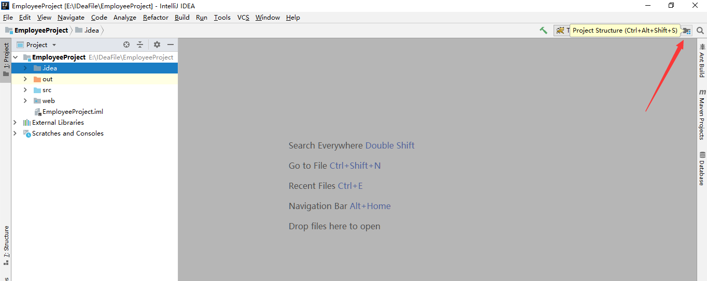The width and height of the screenshot is (707, 281).
Task: Open the Analyze menu
Action: (125, 18)
